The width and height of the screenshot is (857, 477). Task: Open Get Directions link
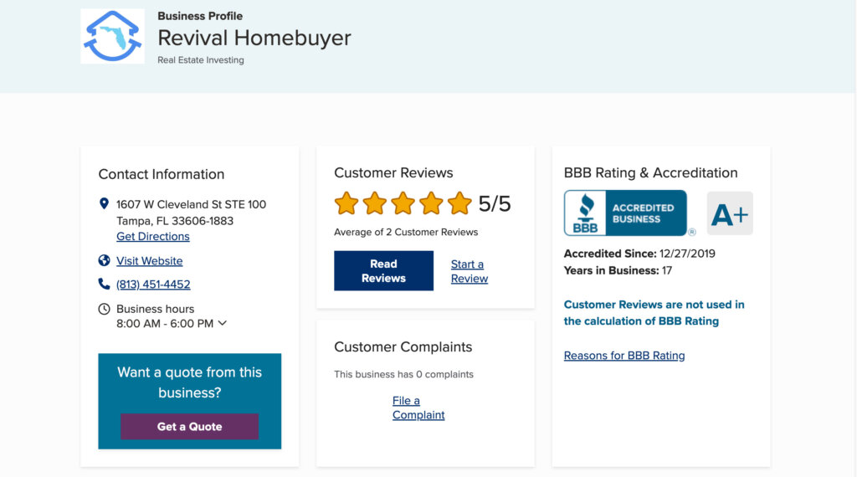pos(153,237)
